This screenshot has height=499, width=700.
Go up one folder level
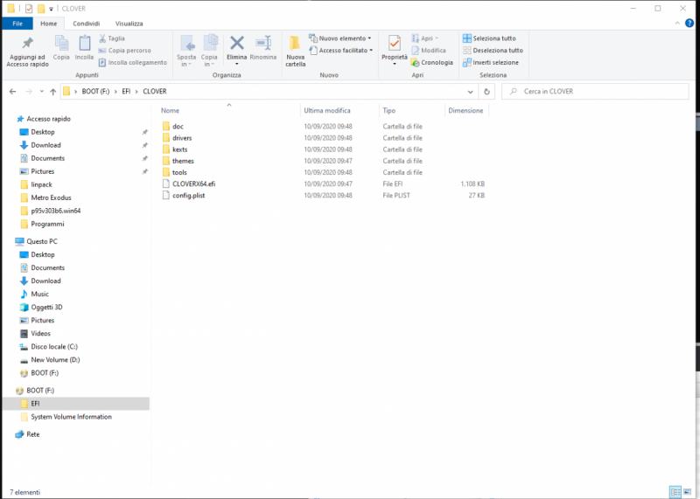[x=53, y=92]
